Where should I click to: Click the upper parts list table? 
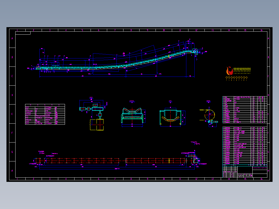[x=245, y=110]
